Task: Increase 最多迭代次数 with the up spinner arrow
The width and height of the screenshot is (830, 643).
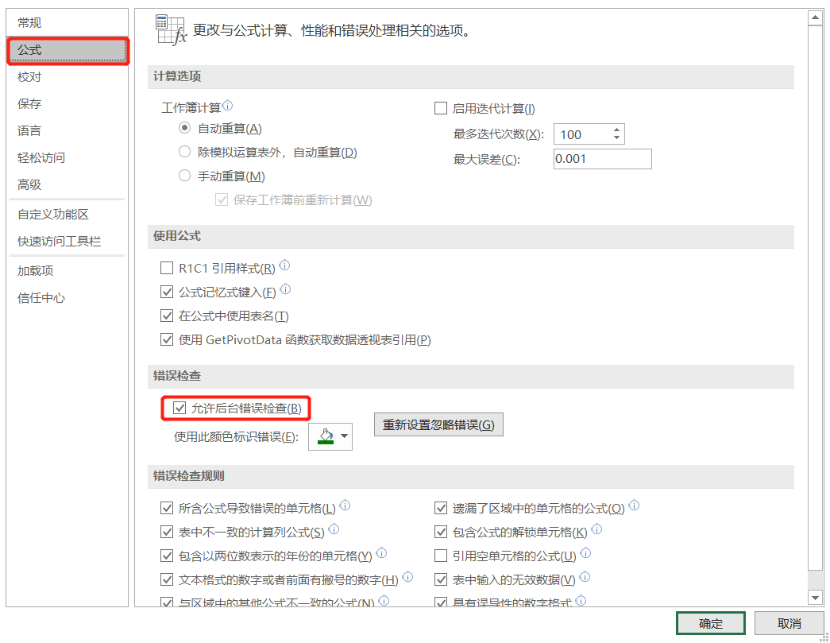Action: pyautogui.click(x=616, y=130)
